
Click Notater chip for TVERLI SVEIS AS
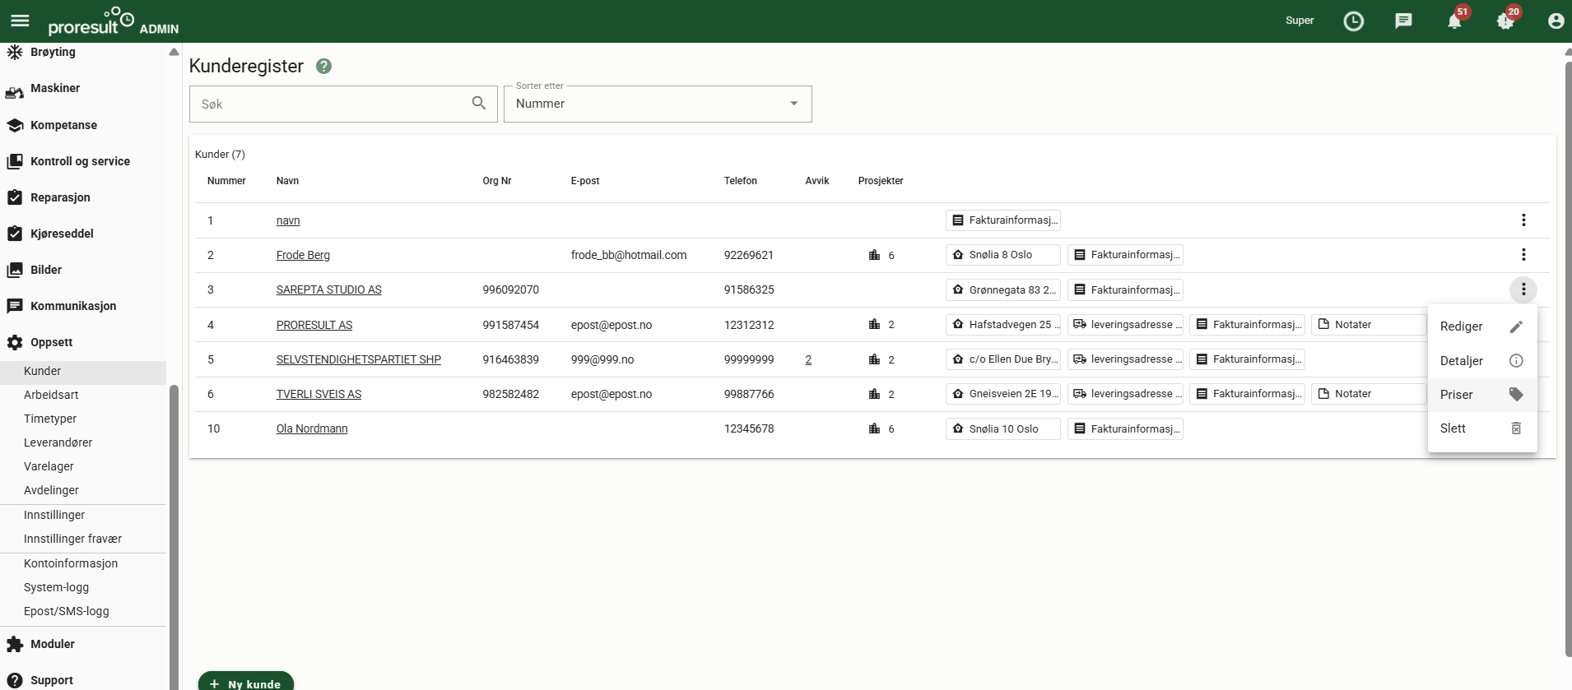click(1369, 394)
